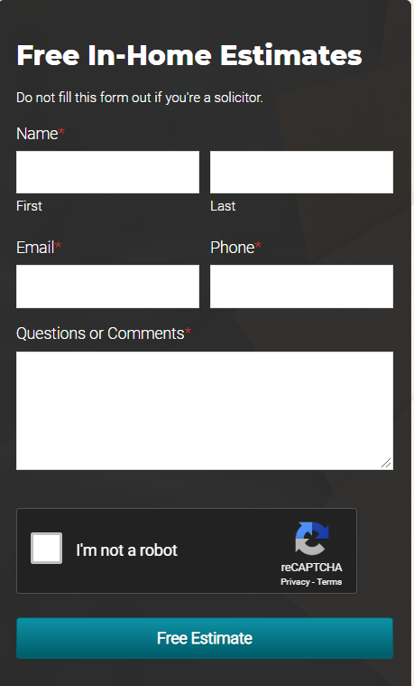The width and height of the screenshot is (414, 686).
Task: Select the Email input field
Action: [108, 287]
